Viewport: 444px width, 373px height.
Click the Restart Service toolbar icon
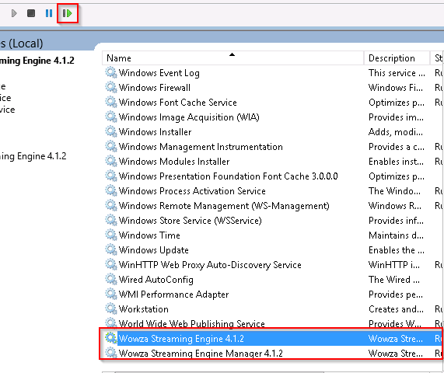pyautogui.click(x=67, y=13)
